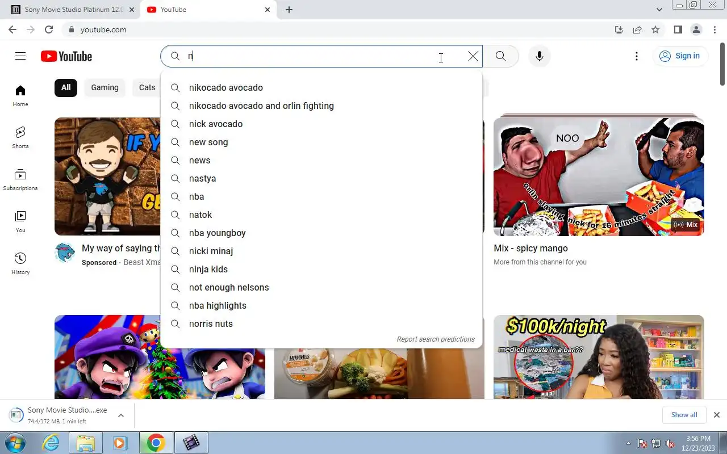Image resolution: width=727 pixels, height=454 pixels.
Task: Open Chrome three-dot menu
Action: (715, 30)
